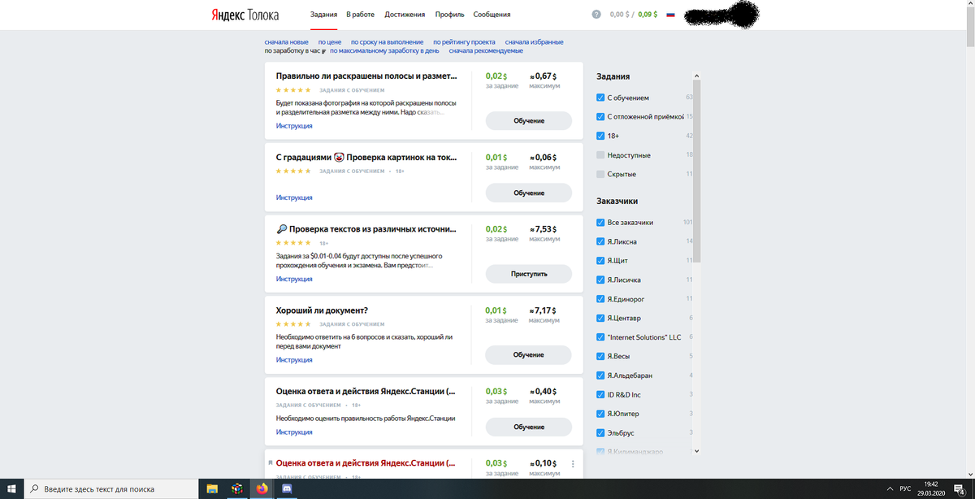Uncheck requester ID R&D Inc
975x499 pixels.
coord(600,394)
